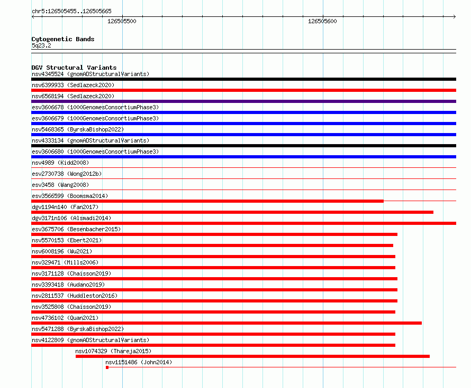Click the 126505600 ruler position label
471x388 pixels.
coord(322,21)
